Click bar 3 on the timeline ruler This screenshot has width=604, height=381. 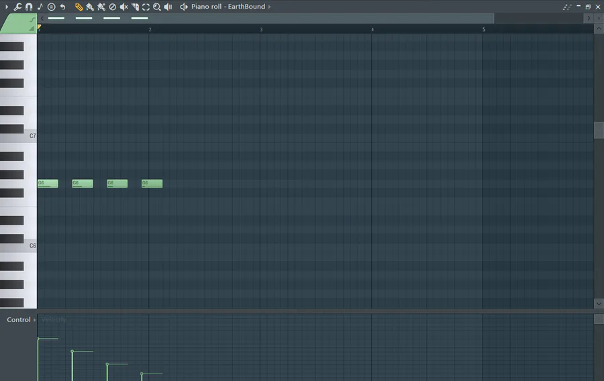[261, 30]
